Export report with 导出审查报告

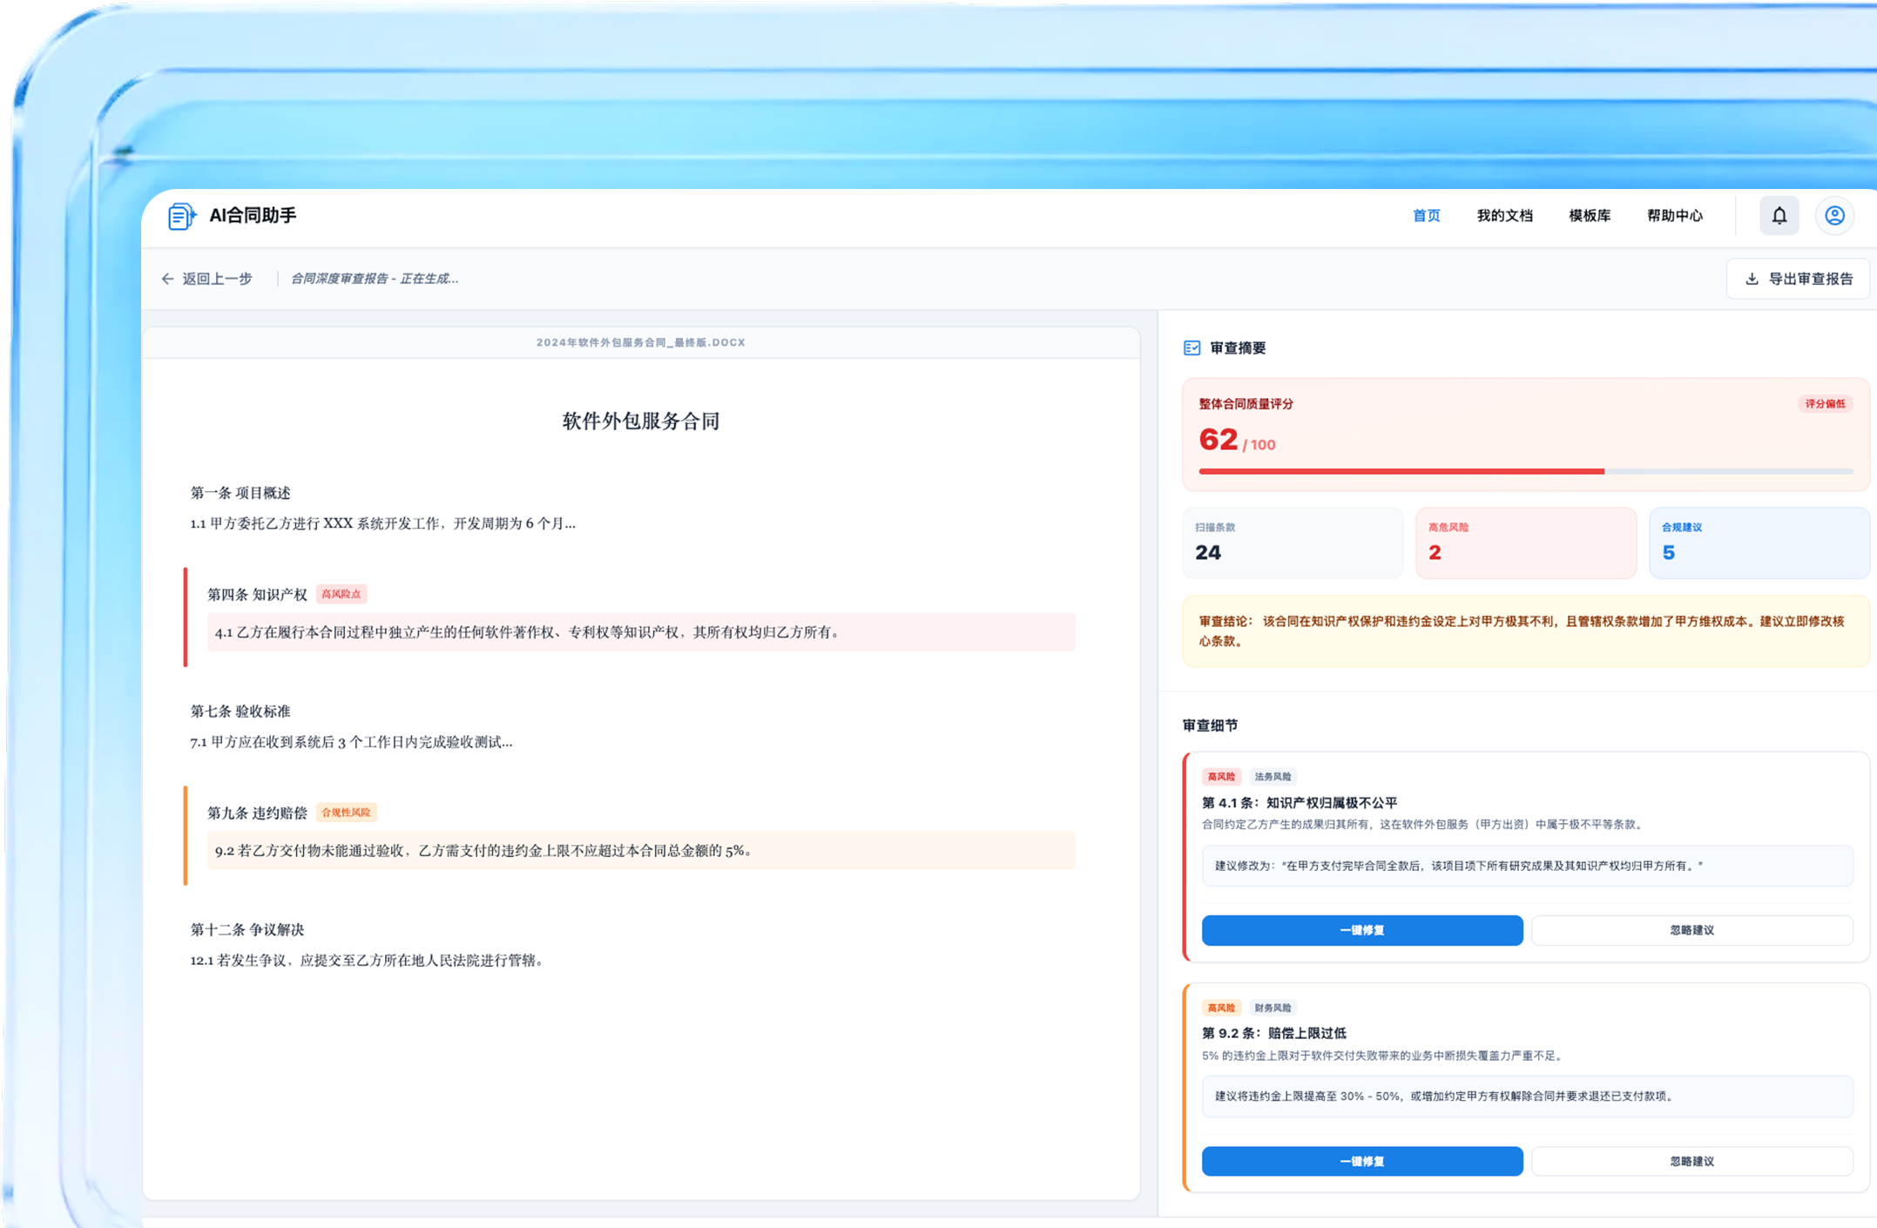pos(1799,279)
